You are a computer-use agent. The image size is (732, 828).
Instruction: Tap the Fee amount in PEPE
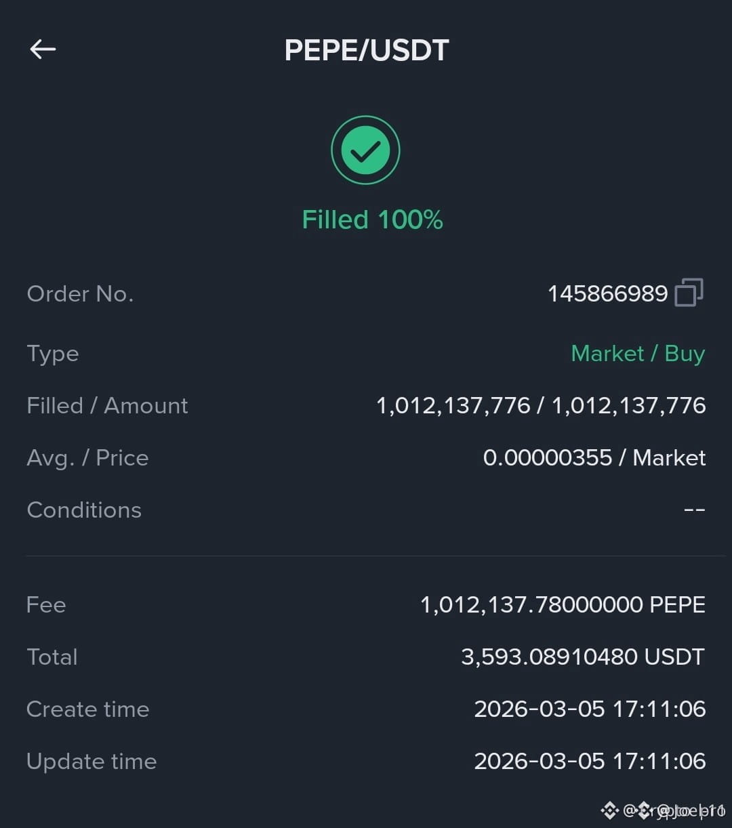563,604
